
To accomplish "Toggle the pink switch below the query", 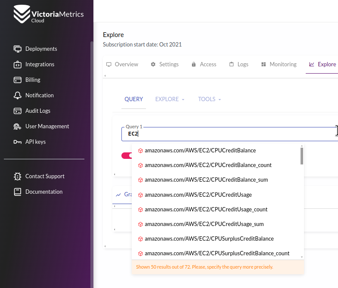I will (127, 156).
